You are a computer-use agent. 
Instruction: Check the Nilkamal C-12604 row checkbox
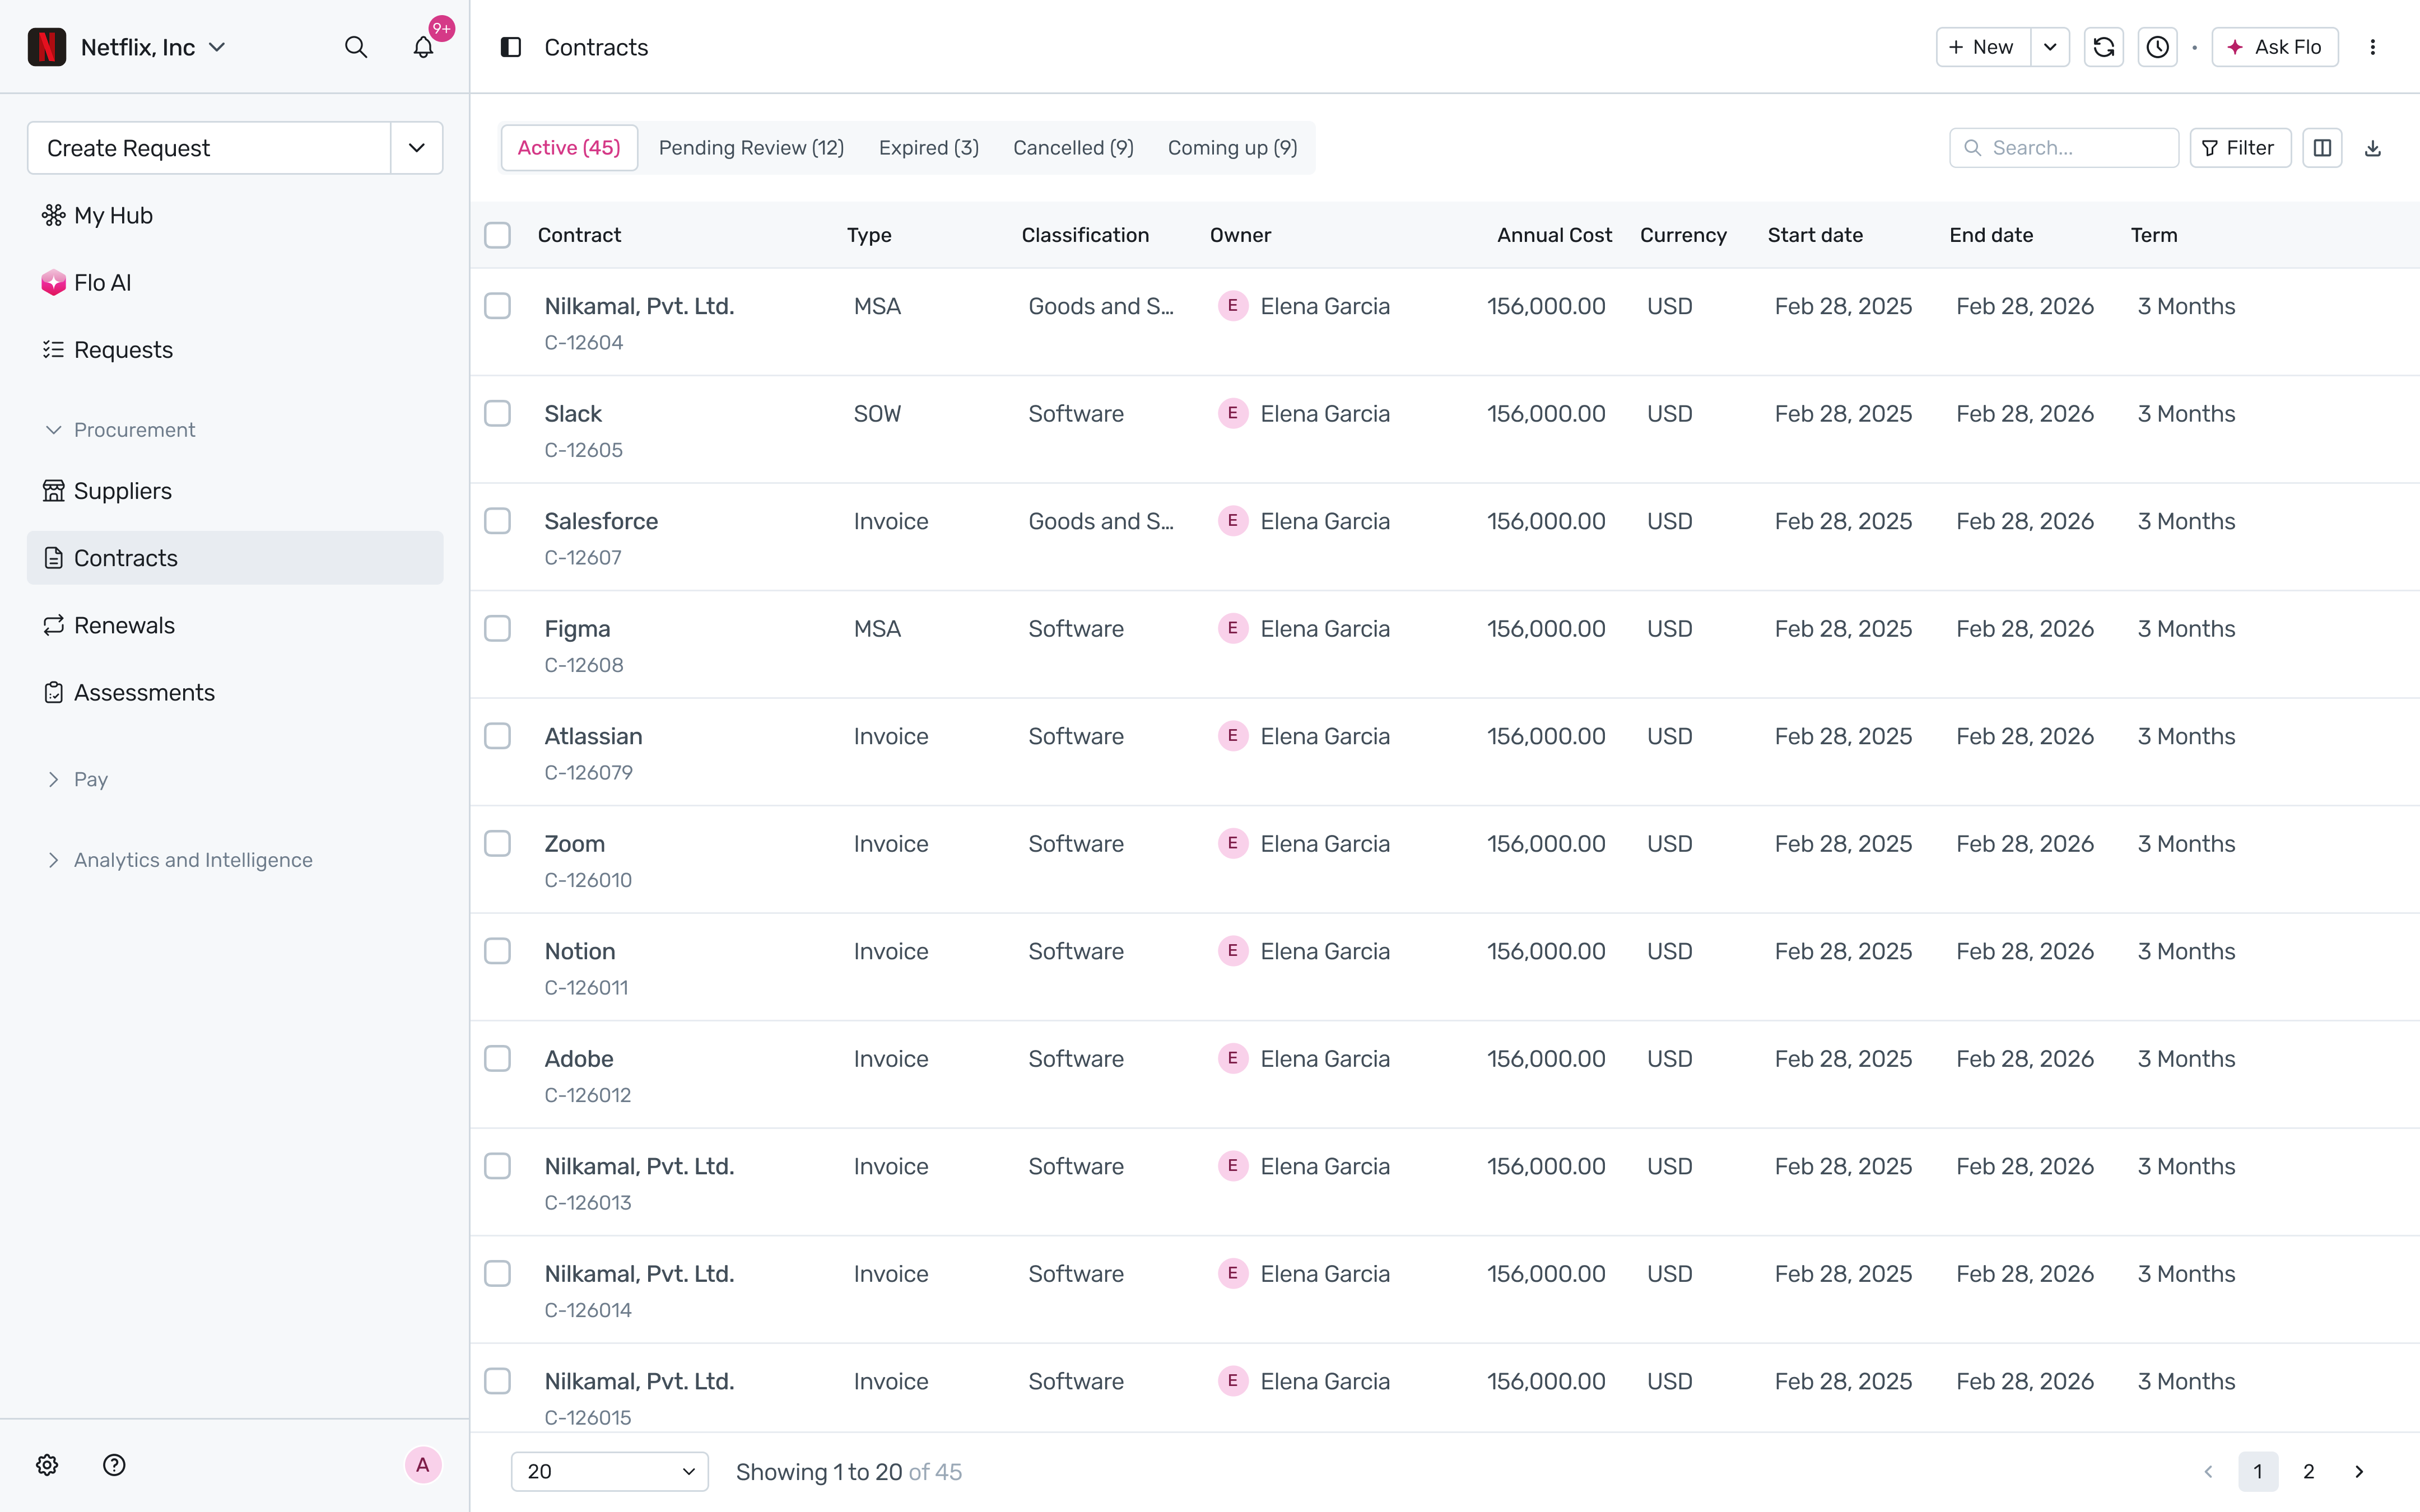click(x=497, y=306)
